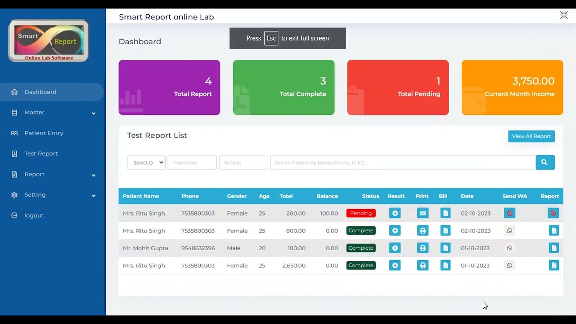576x324 pixels.
Task: Click the Gender column header
Action: click(237, 196)
